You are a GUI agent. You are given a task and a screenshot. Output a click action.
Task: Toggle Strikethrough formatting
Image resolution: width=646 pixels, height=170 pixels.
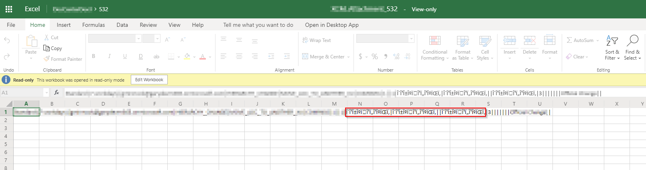point(156,56)
